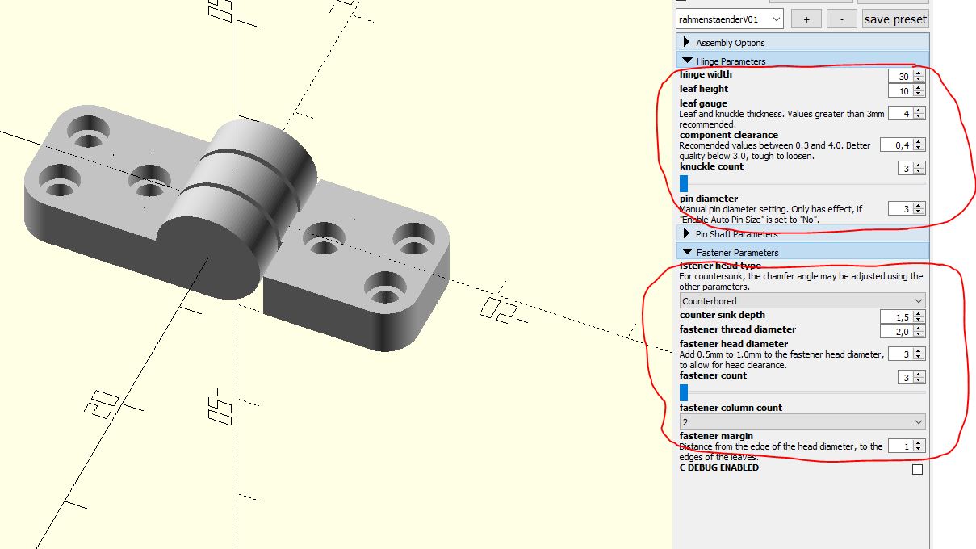The width and height of the screenshot is (976, 549).
Task: Decrease leaf gauge using down arrow
Action: tap(919, 117)
